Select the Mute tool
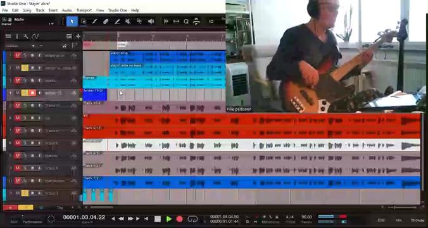Screen dimensions: 428x228 pos(128,22)
